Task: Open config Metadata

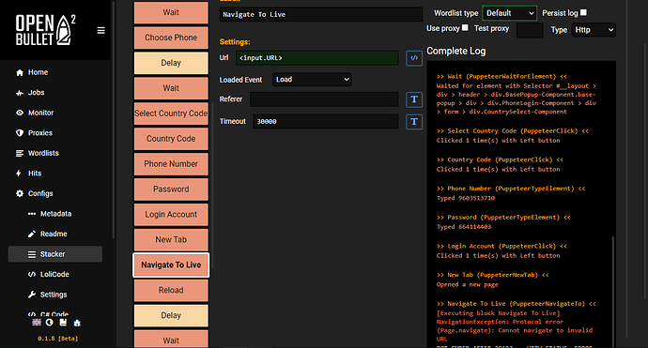Action: pos(55,214)
